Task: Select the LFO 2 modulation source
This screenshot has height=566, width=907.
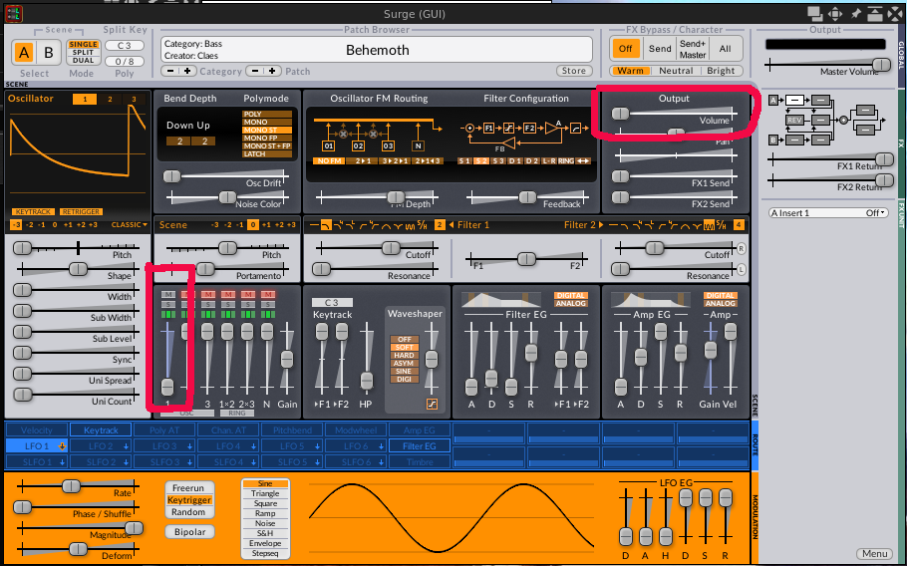Action: [101, 446]
